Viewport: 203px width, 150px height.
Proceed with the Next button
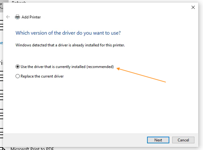(x=158, y=140)
